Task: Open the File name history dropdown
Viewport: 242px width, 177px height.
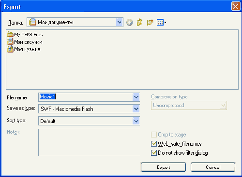Action: click(x=136, y=97)
